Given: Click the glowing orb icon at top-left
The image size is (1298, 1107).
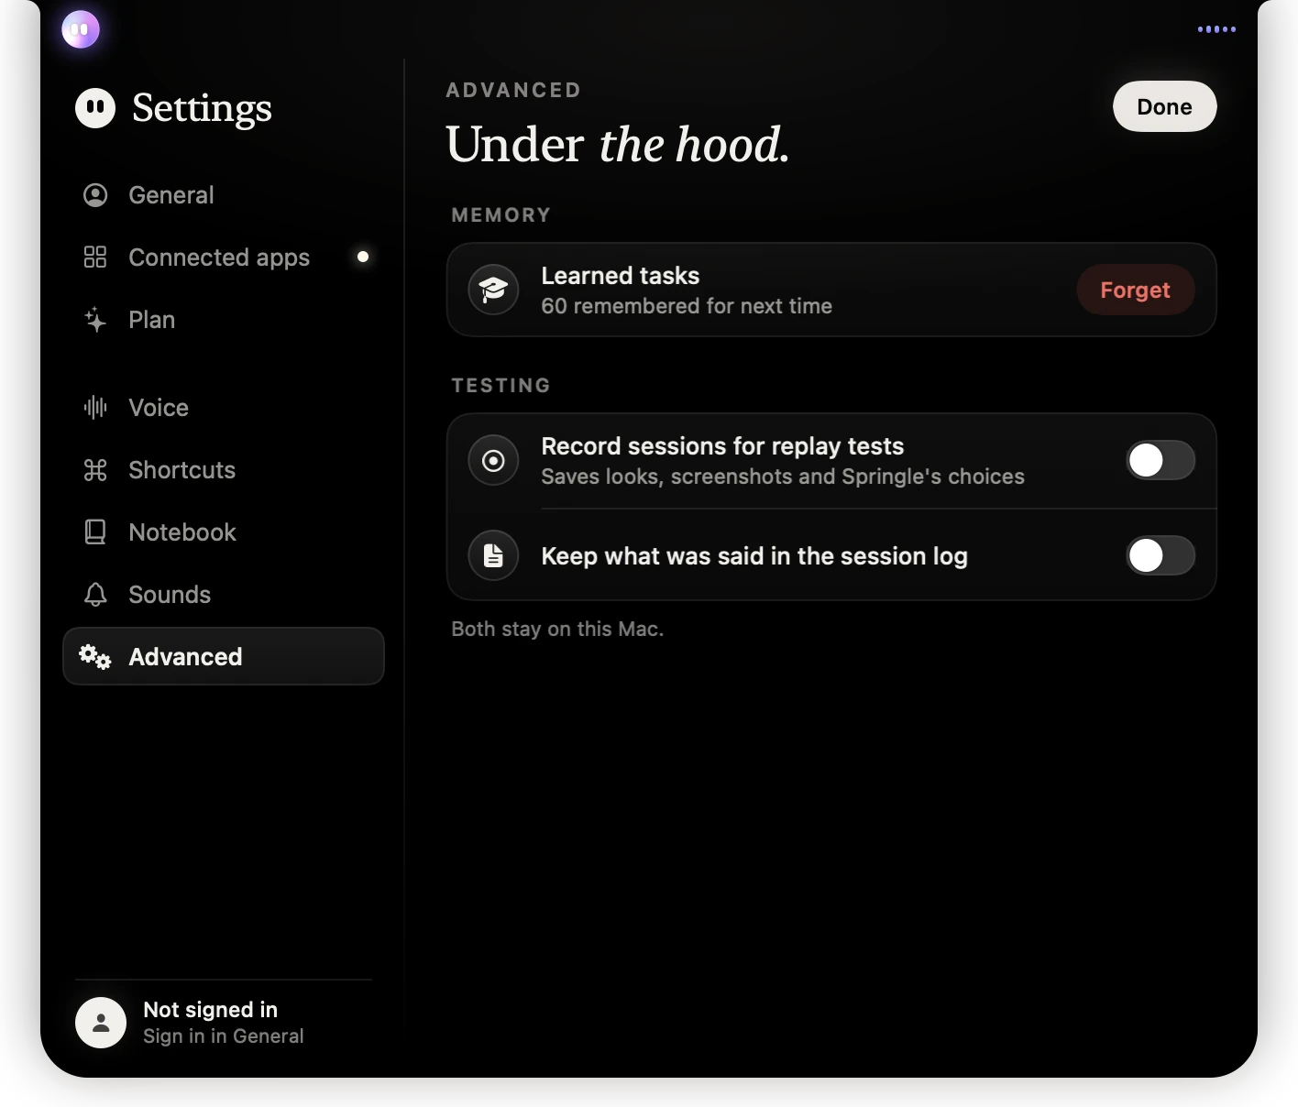Looking at the screenshot, I should [x=81, y=29].
